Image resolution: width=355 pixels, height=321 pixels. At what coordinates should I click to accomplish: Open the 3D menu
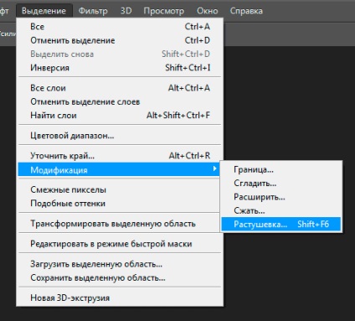(126, 11)
